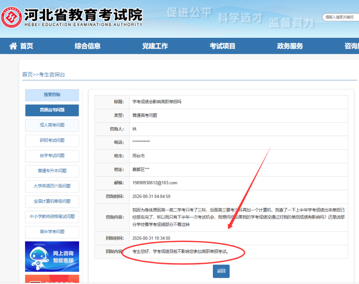Image resolution: width=359 pixels, height=284 pixels.
Task: Follow the 首页 breadcrumb link
Action: pyautogui.click(x=27, y=74)
